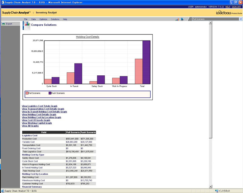
Task: Open the Pull Scenario dropdown arrow
Action: click(x=241, y=19)
